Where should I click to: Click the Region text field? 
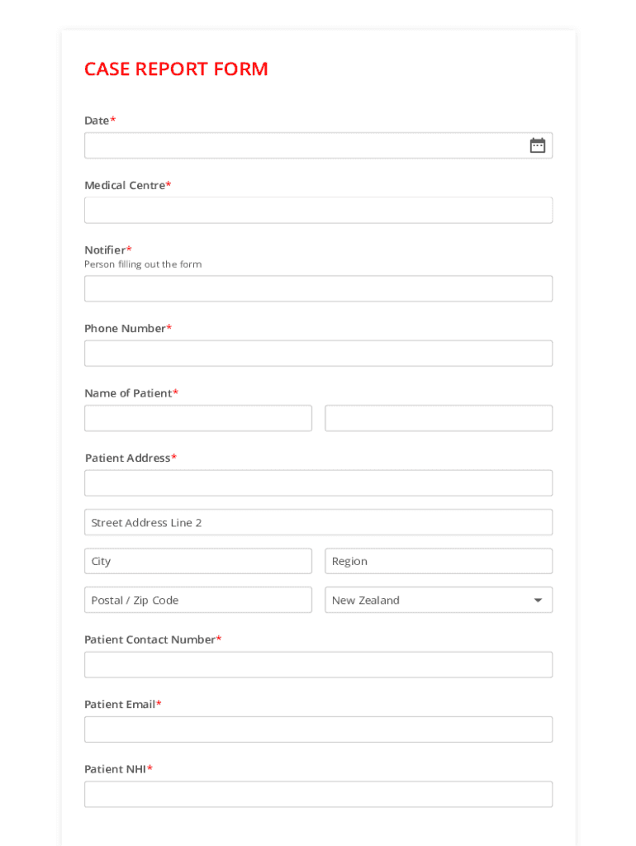439,561
